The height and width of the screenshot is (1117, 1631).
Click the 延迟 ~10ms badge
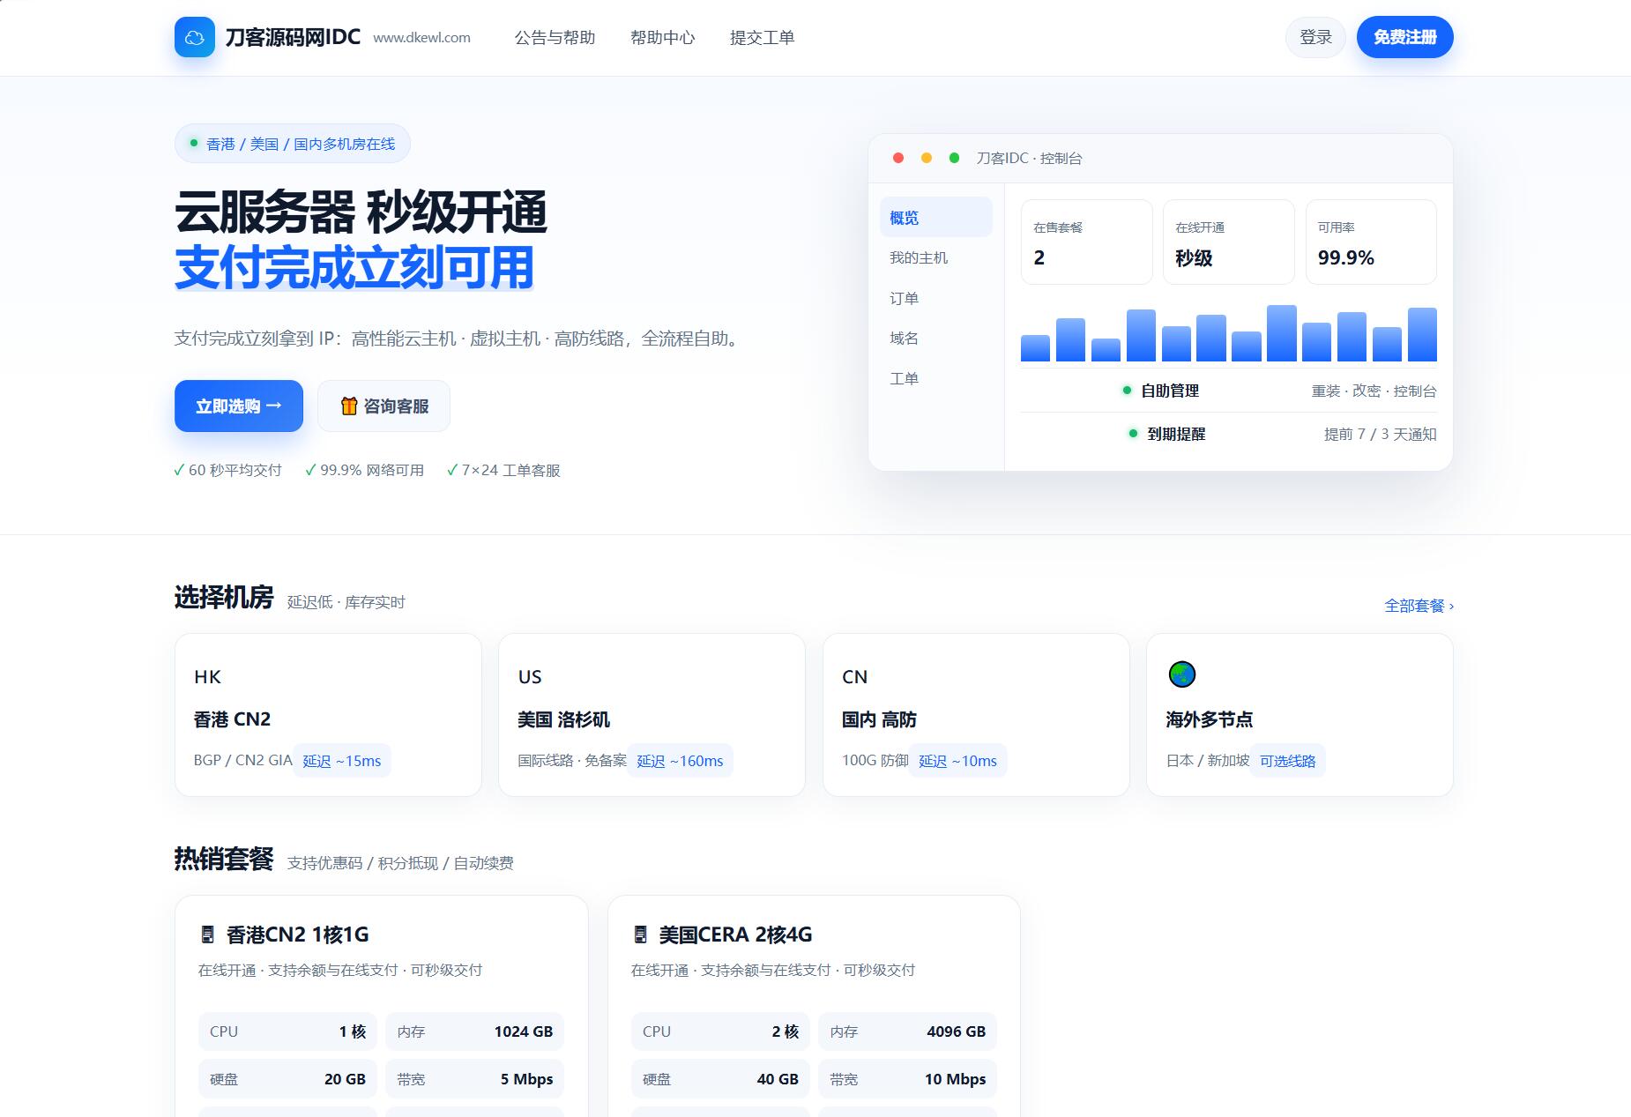point(957,761)
